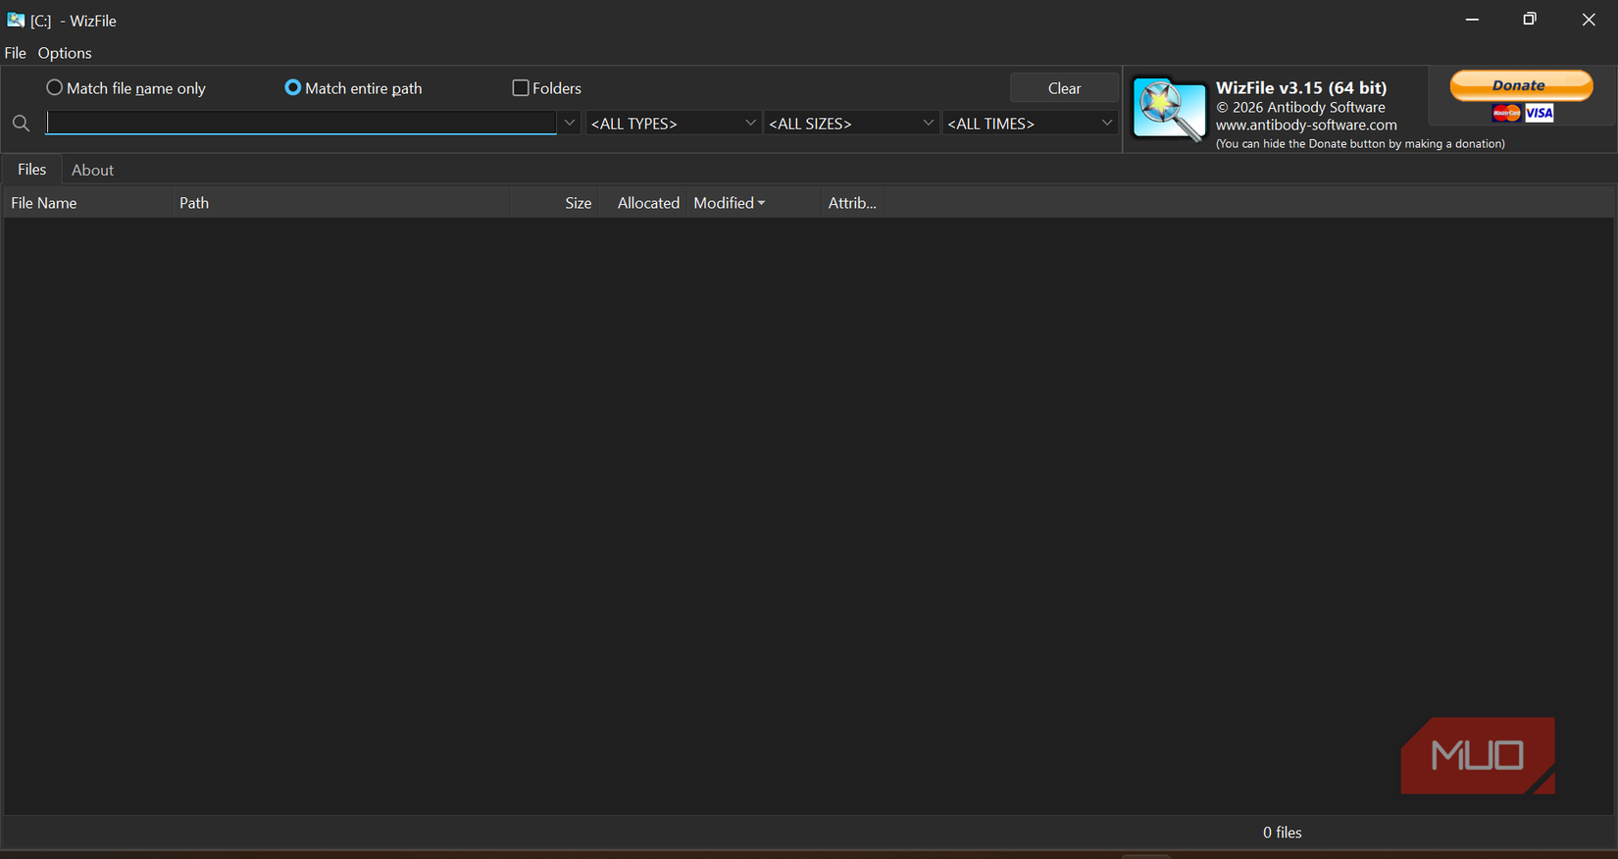Image resolution: width=1618 pixels, height=859 pixels.
Task: Focus the search text input field
Action: coord(301,123)
